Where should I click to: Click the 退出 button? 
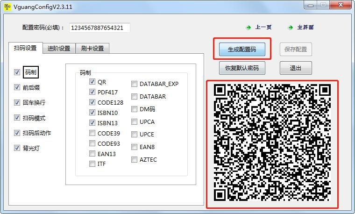(296, 68)
